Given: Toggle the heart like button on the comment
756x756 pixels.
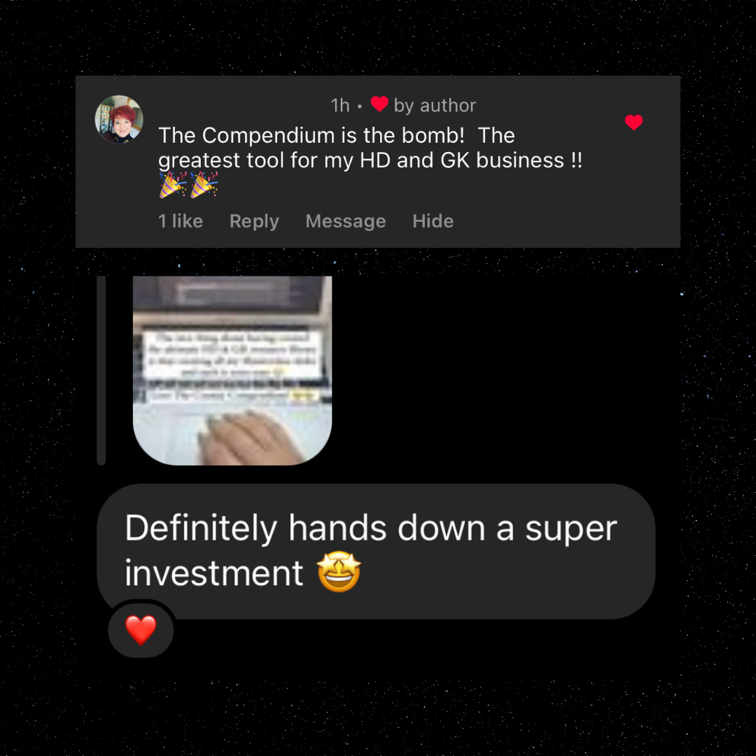Looking at the screenshot, I should (633, 122).
